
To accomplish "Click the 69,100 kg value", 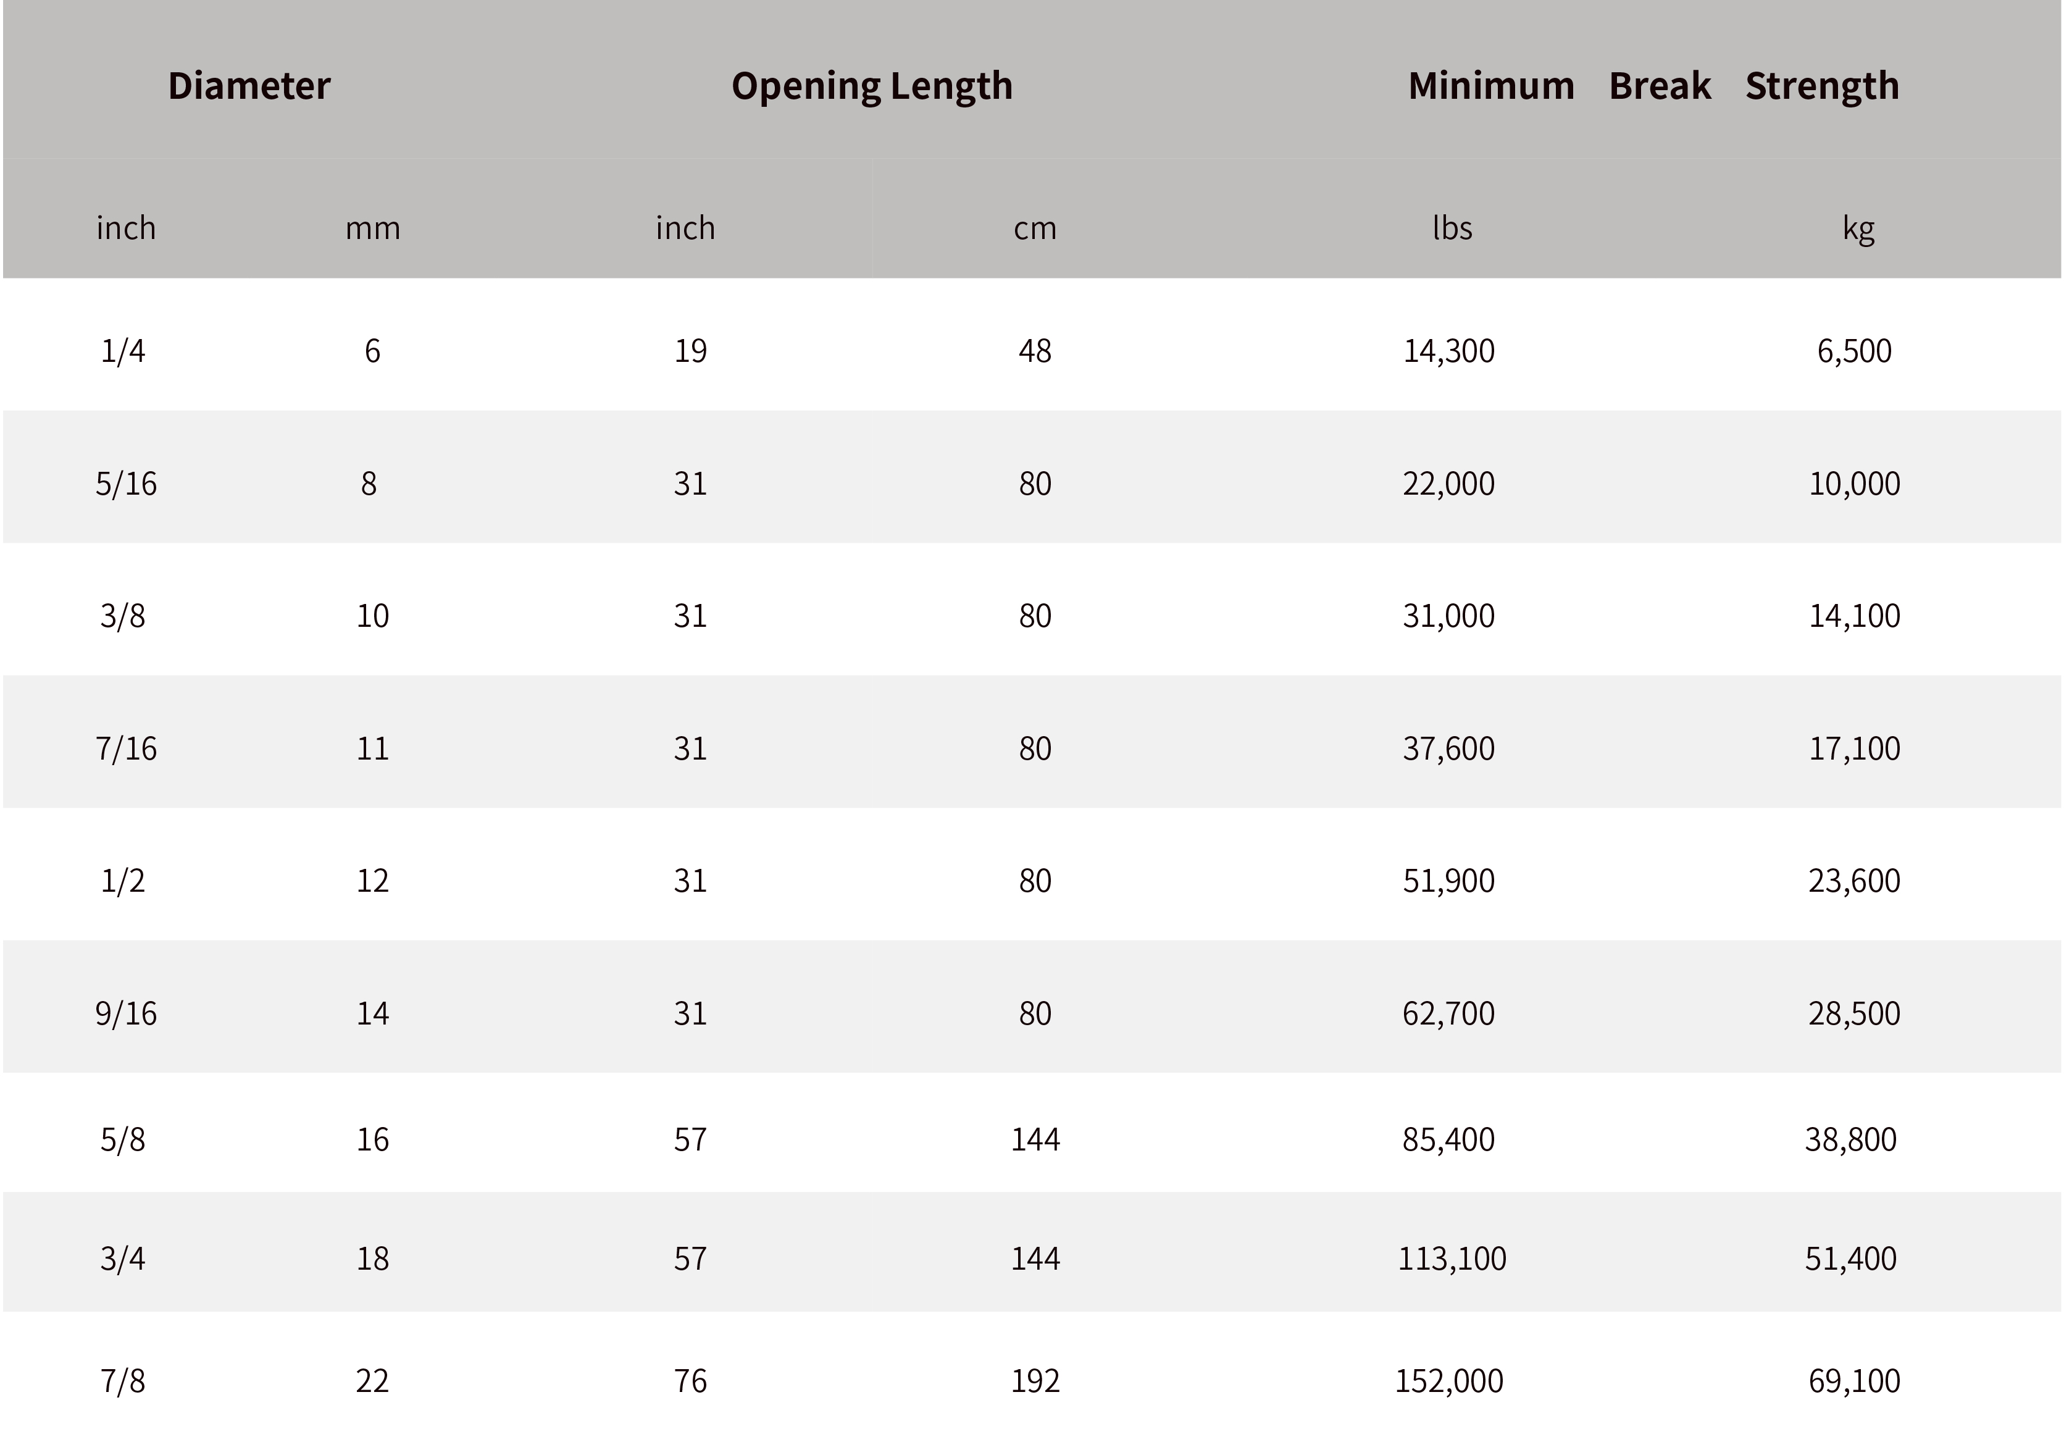I will 1855,1381.
